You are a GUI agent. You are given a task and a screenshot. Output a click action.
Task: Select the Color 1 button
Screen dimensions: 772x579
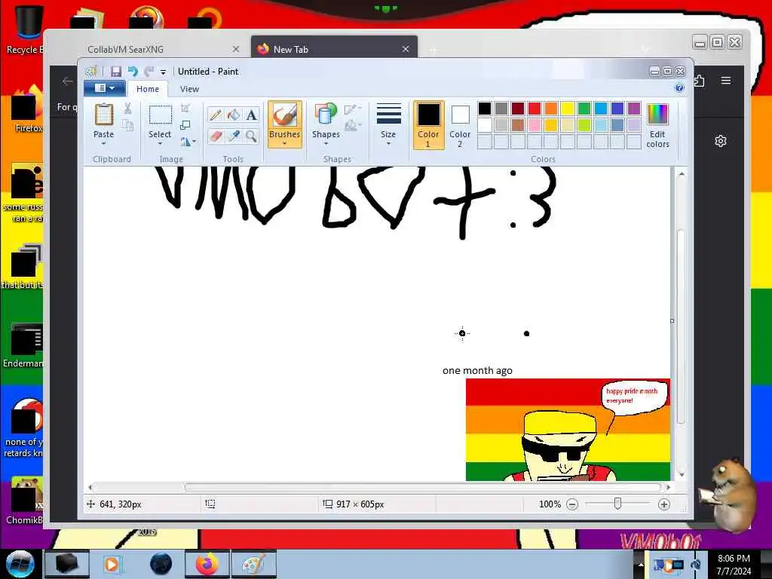[x=428, y=125]
